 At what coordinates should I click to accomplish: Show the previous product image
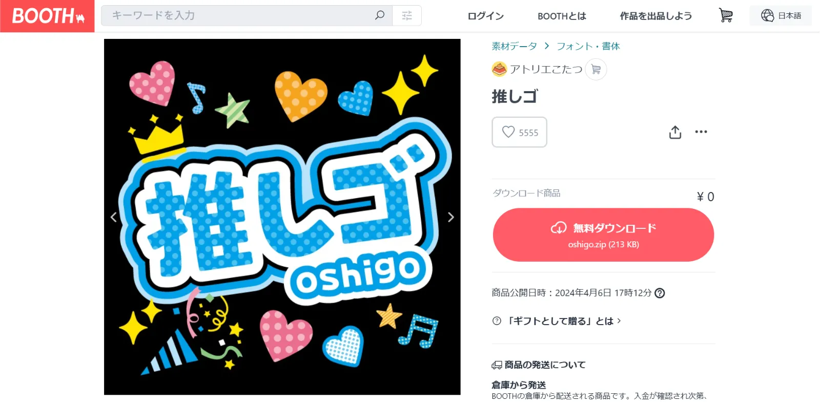tap(114, 217)
